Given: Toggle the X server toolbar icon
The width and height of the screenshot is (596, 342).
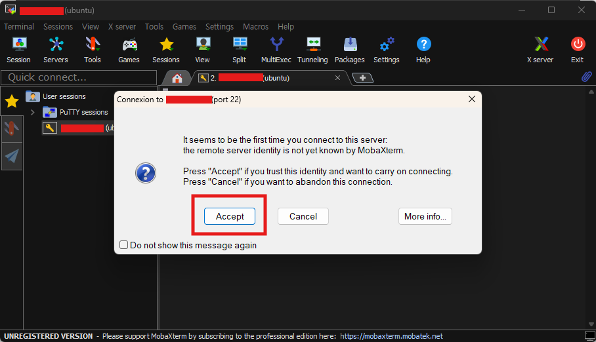Looking at the screenshot, I should point(540,50).
